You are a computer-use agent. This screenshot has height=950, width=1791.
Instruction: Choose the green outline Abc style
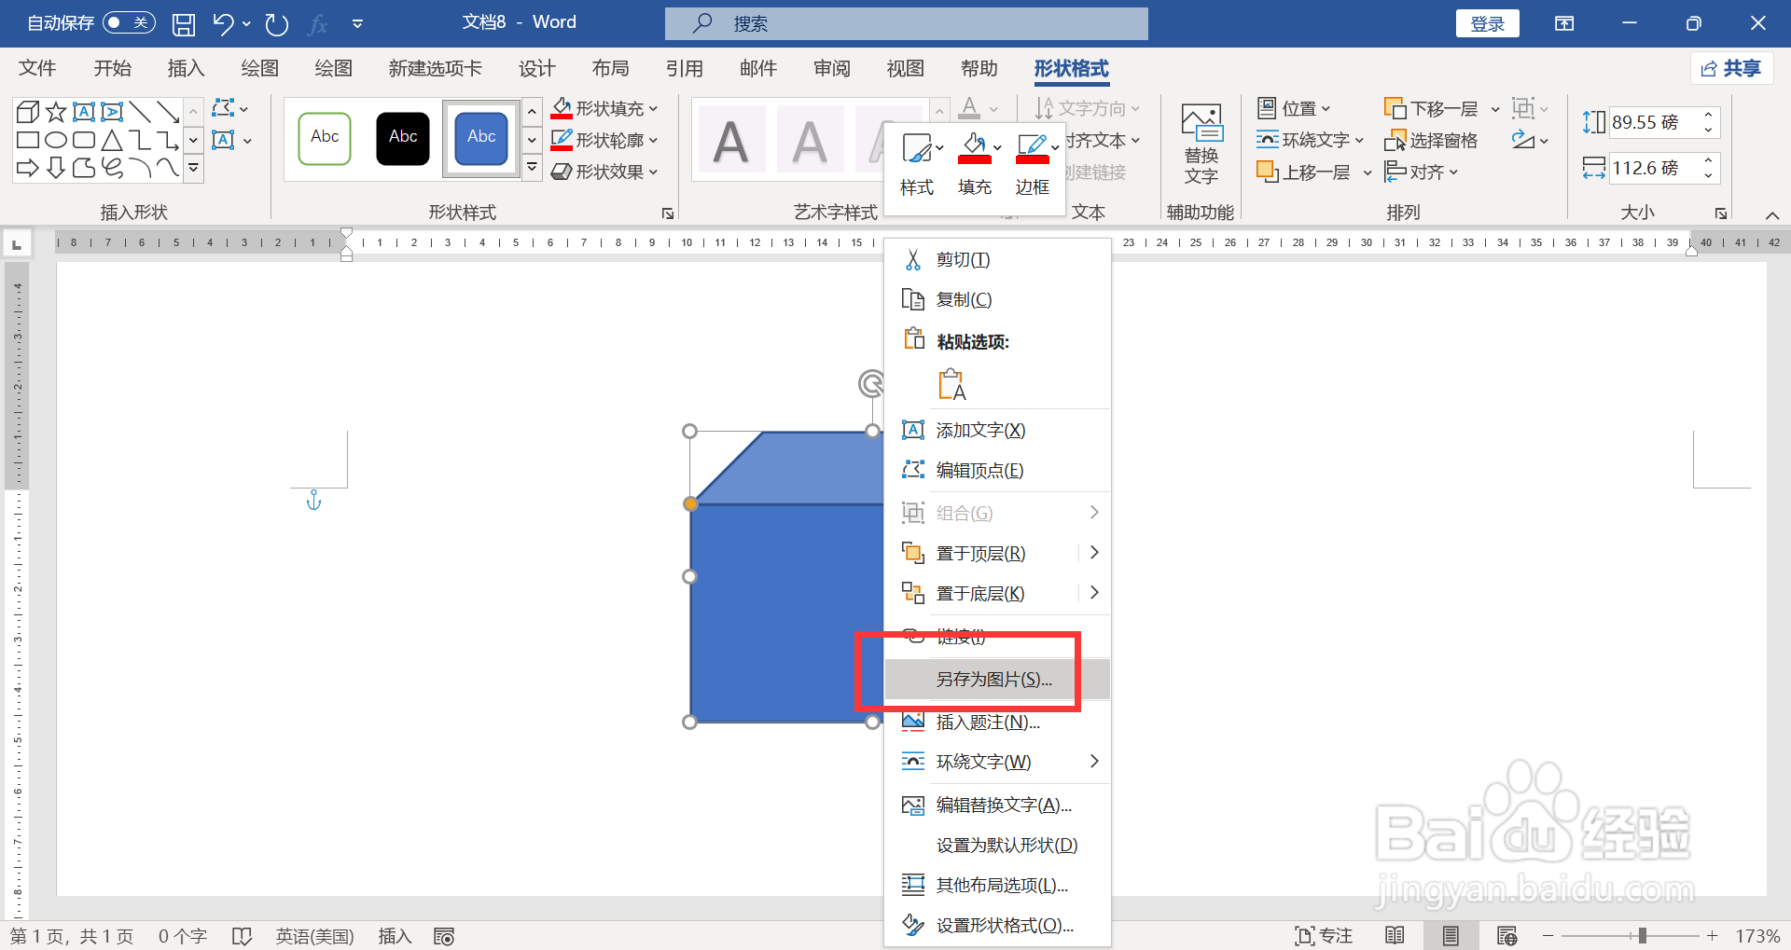pyautogui.click(x=325, y=138)
